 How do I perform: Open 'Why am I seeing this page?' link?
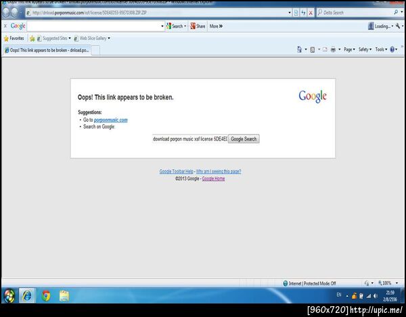(219, 172)
